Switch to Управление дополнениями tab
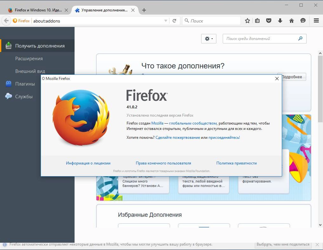Screen dimensions: 323x250 104,10
